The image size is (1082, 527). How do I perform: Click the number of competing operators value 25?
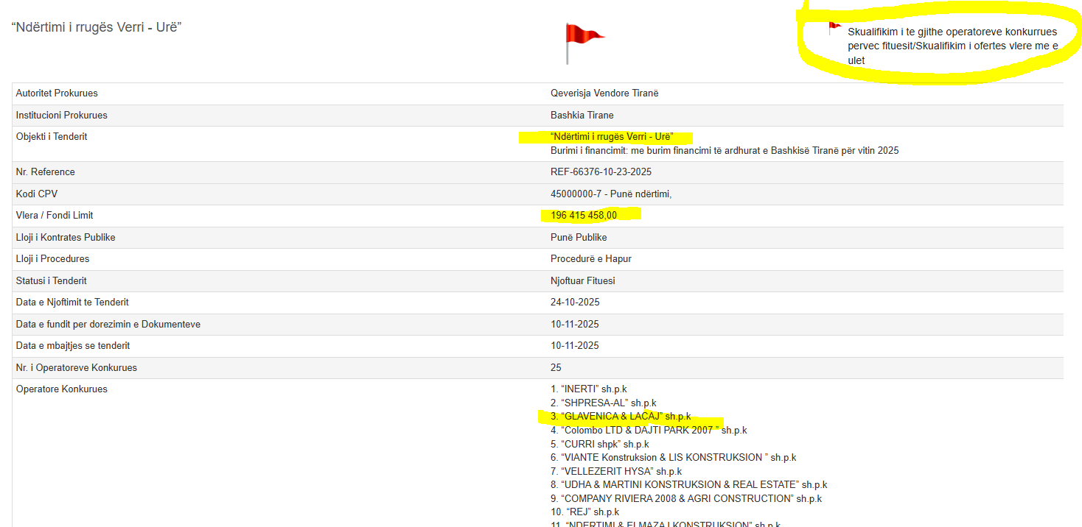pyautogui.click(x=556, y=368)
